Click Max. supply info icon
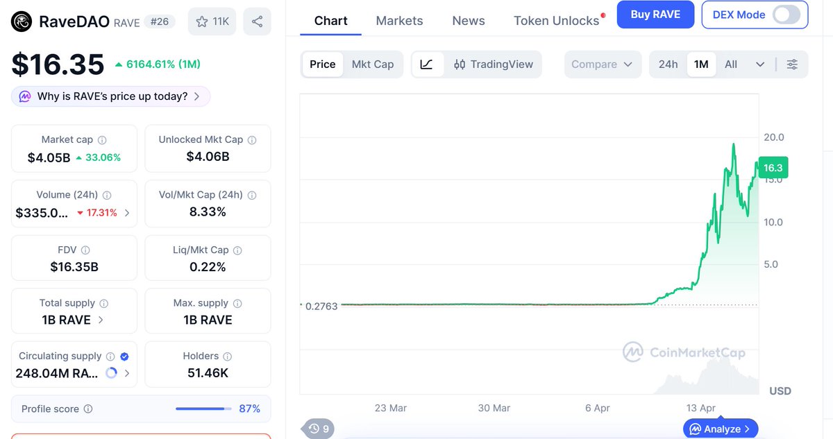 pos(237,304)
